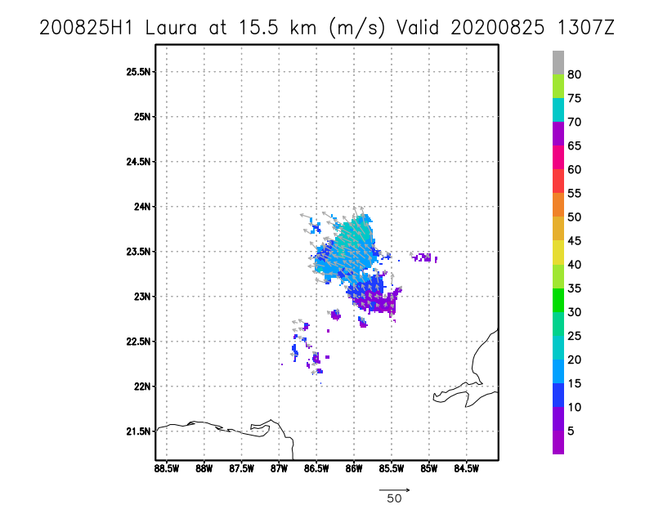Click the 86.5W longitude axis label
This screenshot has width=654, height=505.
point(316,469)
